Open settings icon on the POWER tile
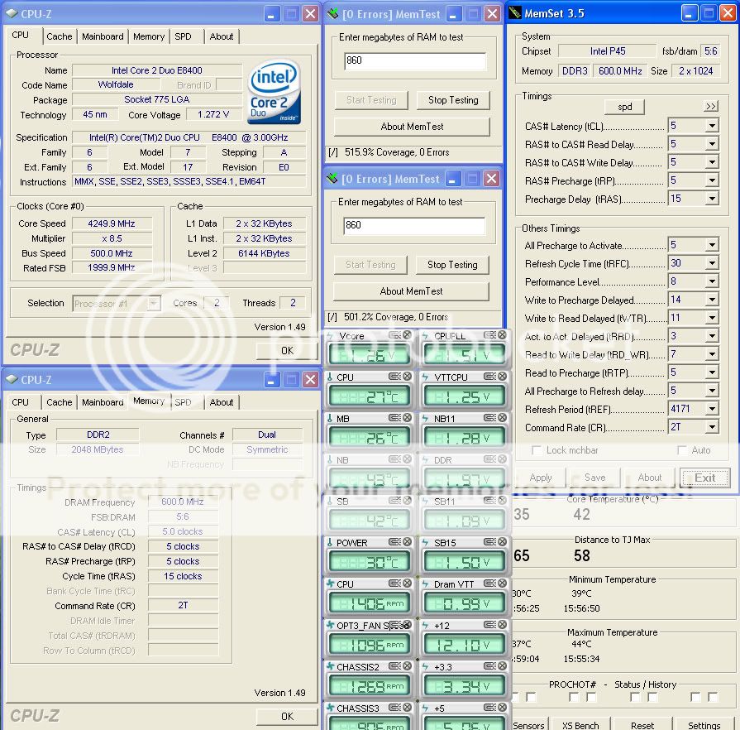 coord(394,542)
